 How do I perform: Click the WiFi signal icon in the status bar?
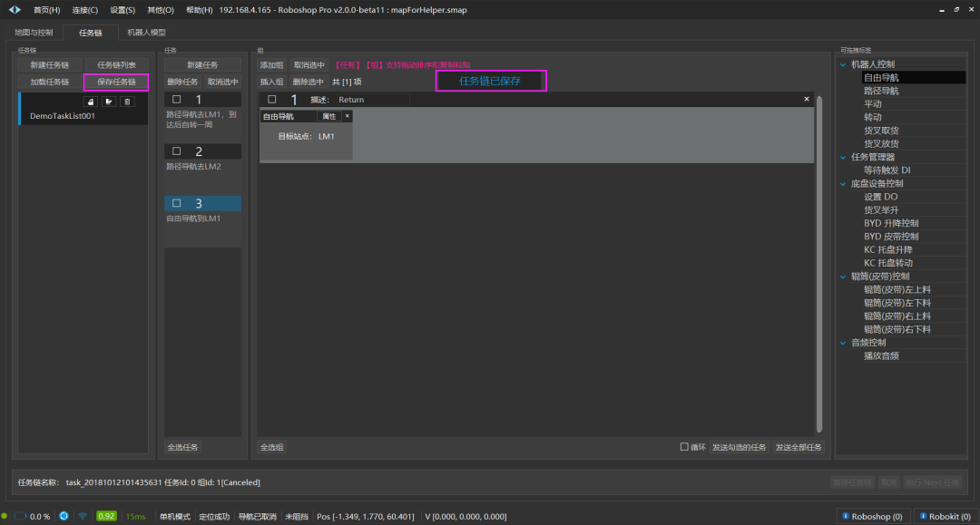[x=83, y=516]
